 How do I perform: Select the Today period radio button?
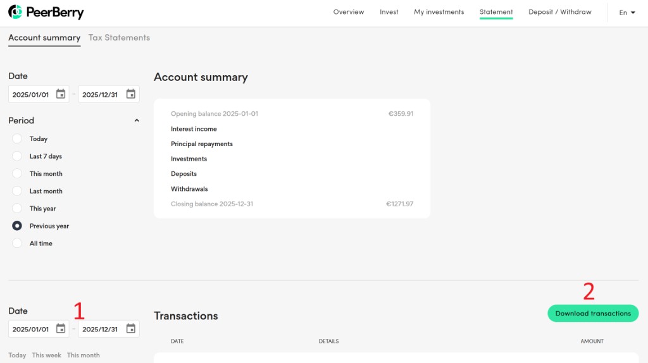(17, 138)
